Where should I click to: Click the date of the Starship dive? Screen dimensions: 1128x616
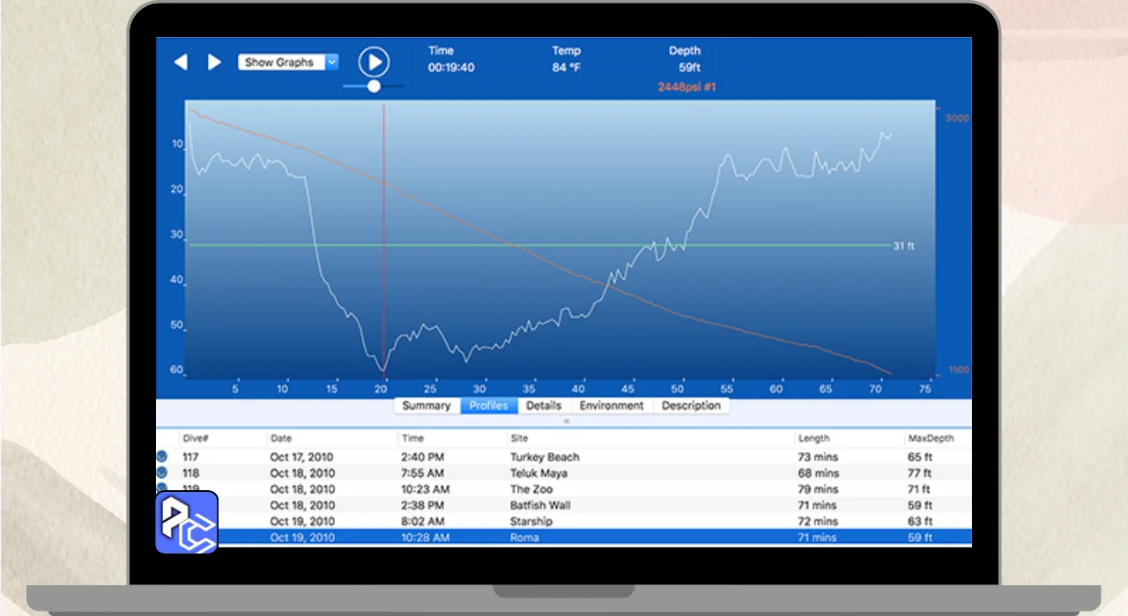click(302, 521)
